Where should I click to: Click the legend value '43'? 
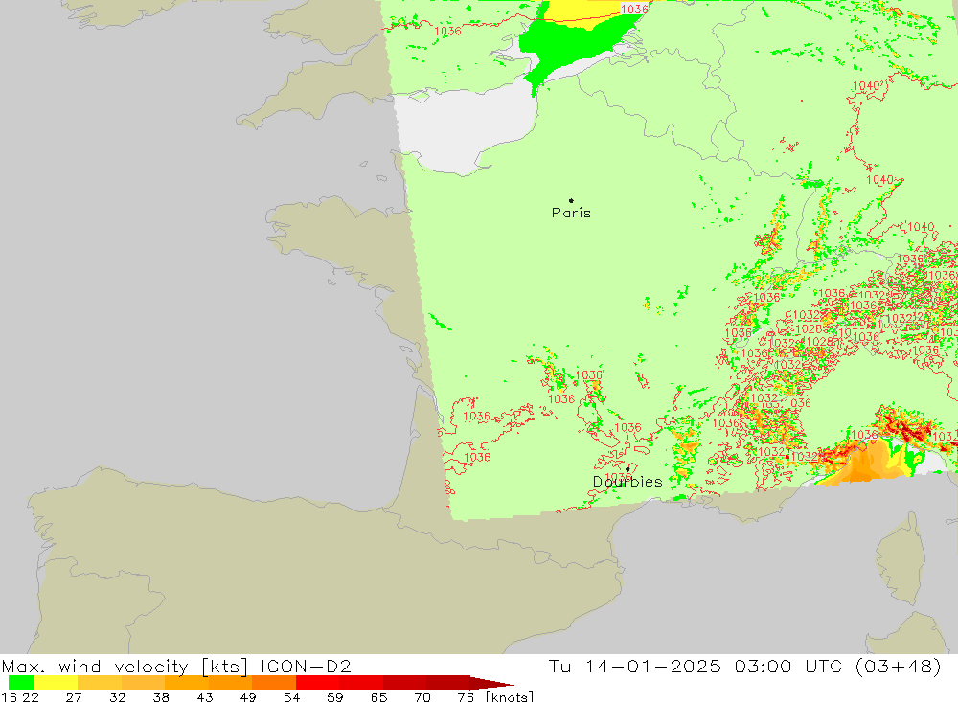click(x=205, y=696)
